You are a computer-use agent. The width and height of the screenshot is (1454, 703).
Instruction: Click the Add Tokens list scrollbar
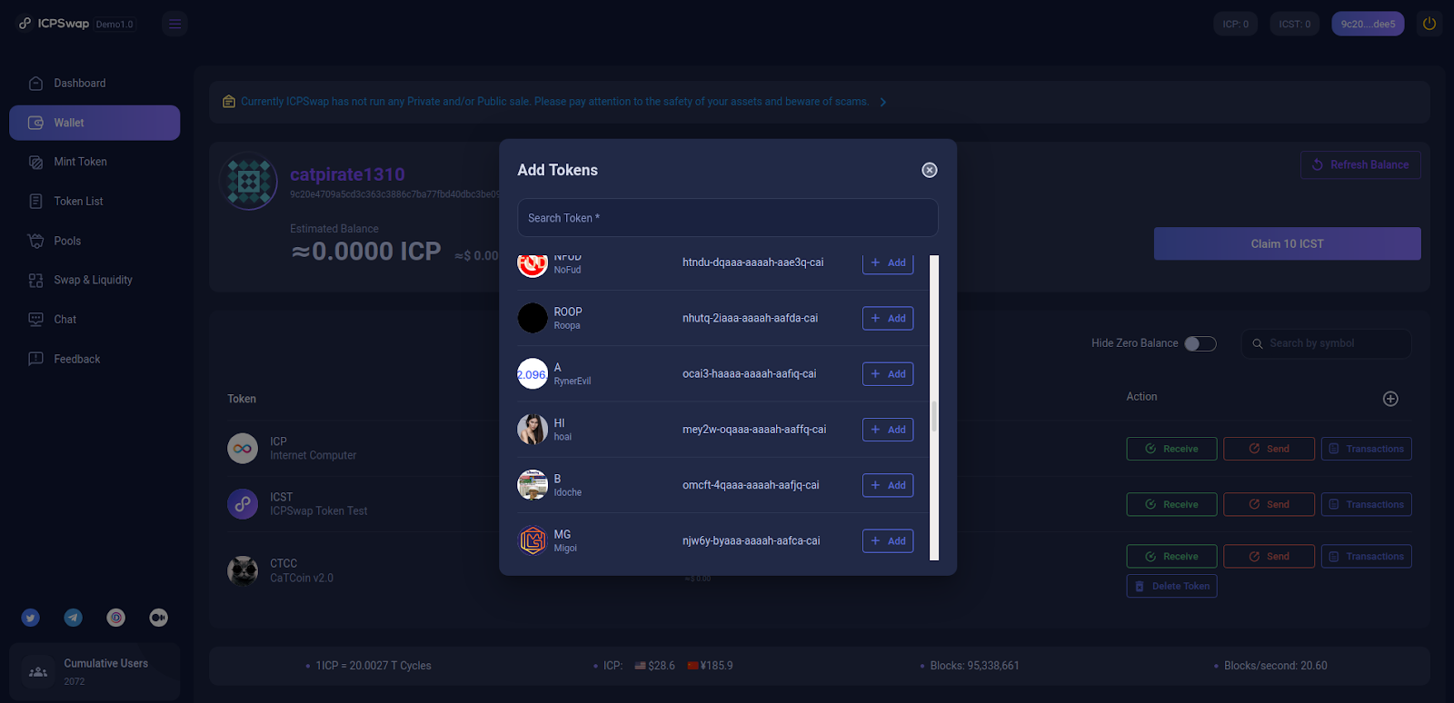click(934, 408)
